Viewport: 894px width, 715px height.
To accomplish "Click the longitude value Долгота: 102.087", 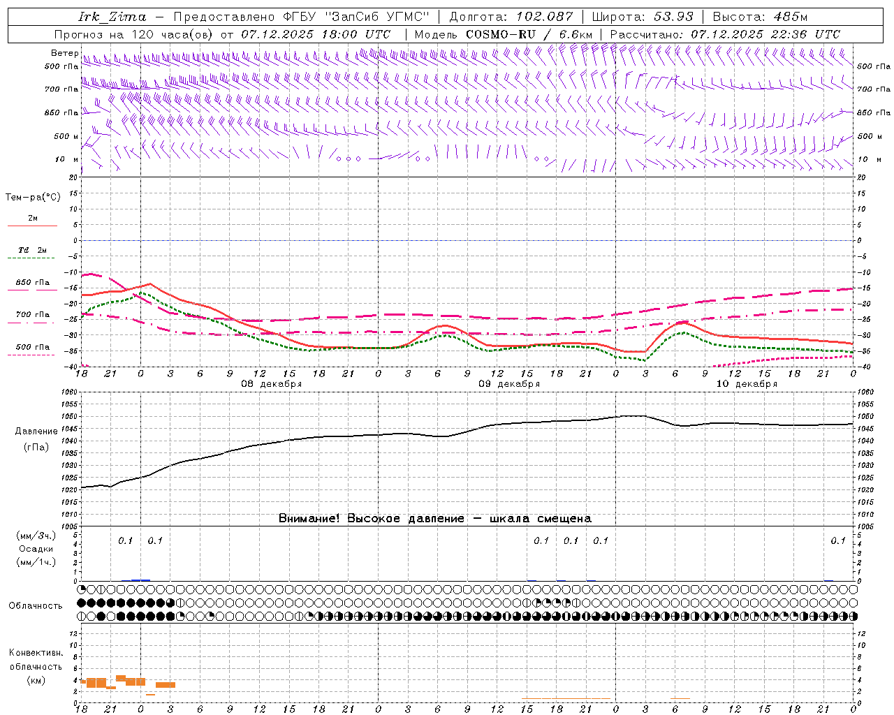I will click(x=511, y=17).
